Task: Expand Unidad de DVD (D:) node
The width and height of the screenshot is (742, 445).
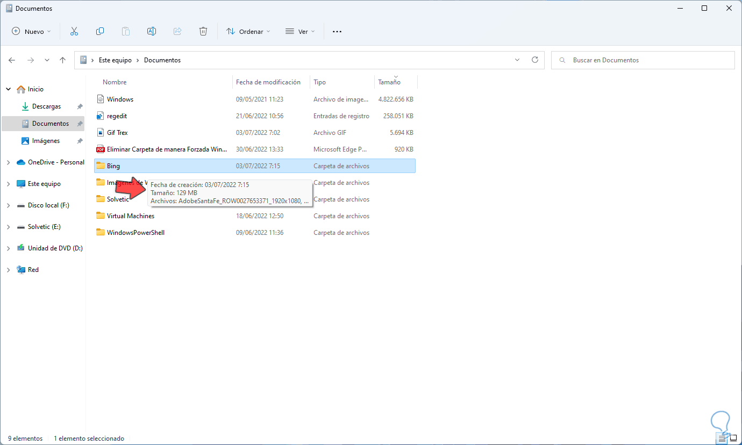Action: point(9,248)
